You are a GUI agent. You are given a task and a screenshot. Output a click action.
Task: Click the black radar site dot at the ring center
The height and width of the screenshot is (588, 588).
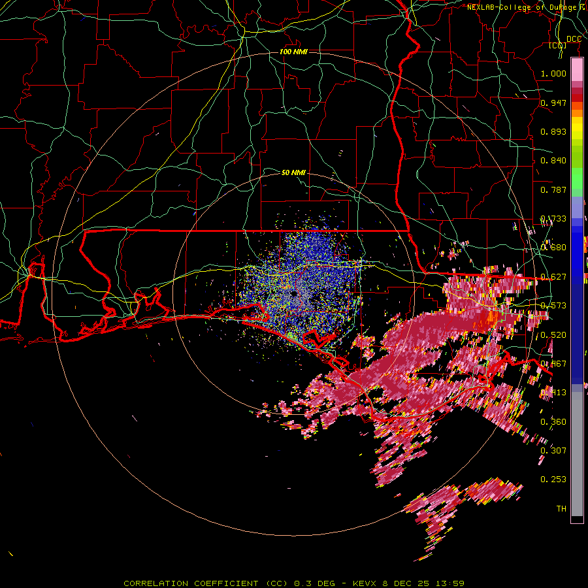click(x=293, y=293)
